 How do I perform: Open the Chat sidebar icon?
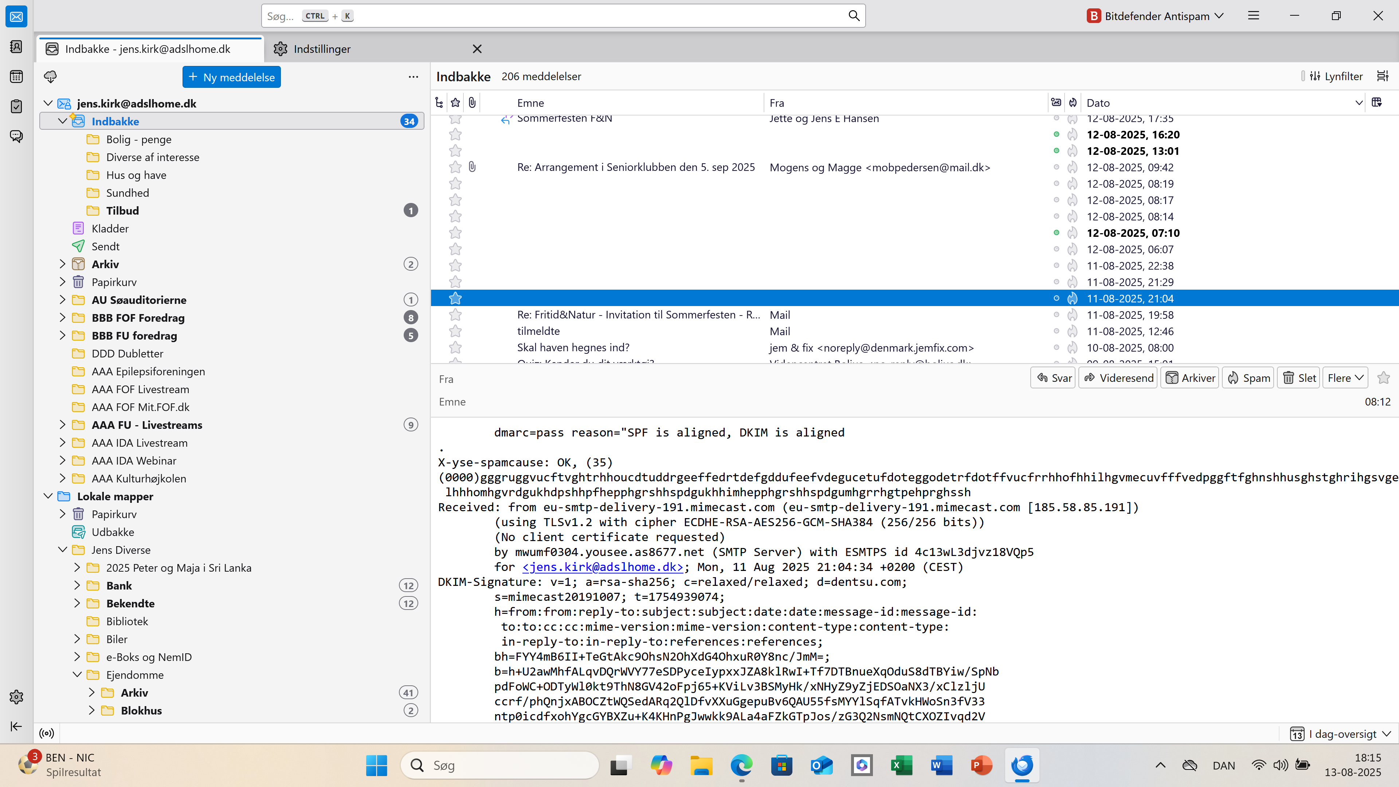16,136
